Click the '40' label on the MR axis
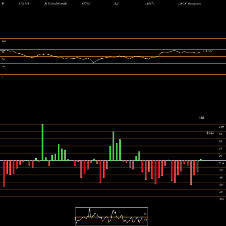226x226 pixels. pyautogui.click(x=221, y=149)
